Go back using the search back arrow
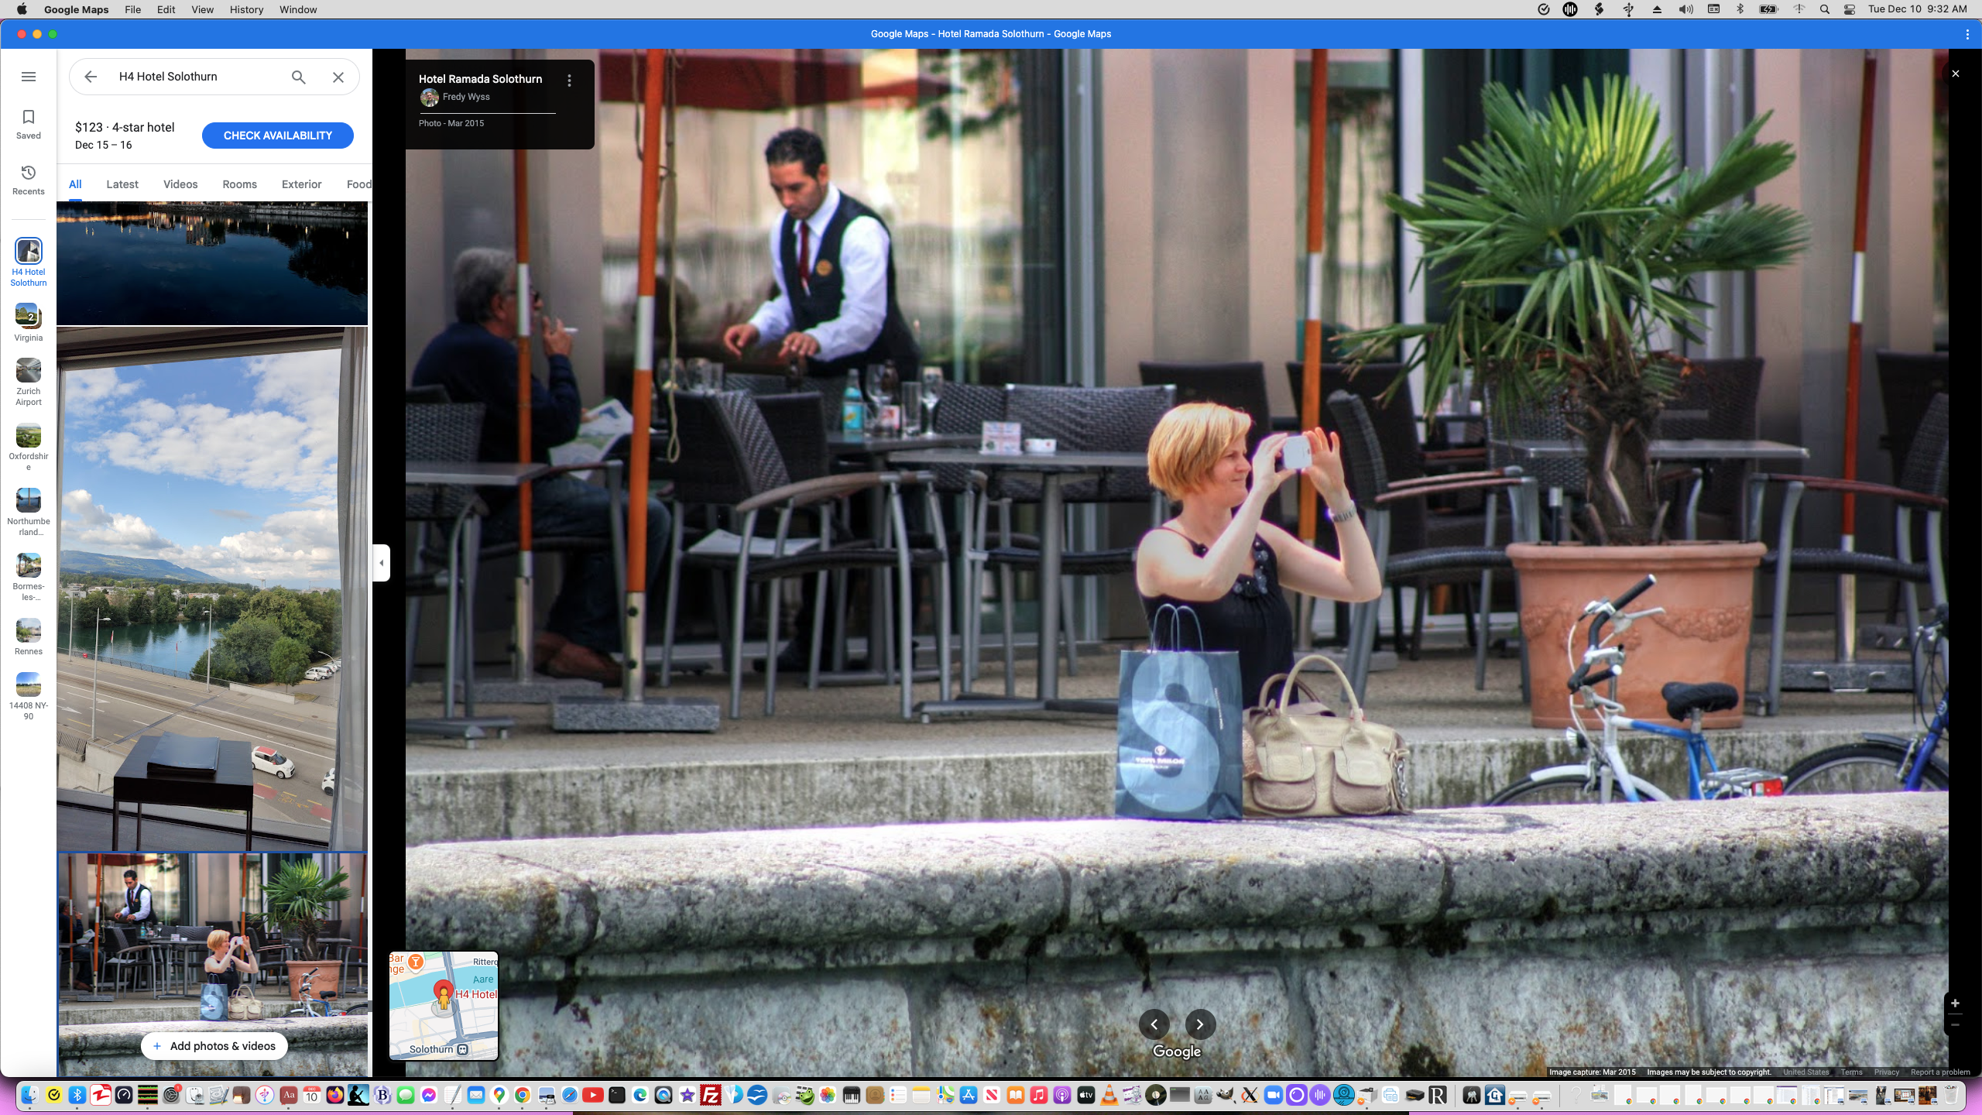1982x1115 pixels. point(91,77)
